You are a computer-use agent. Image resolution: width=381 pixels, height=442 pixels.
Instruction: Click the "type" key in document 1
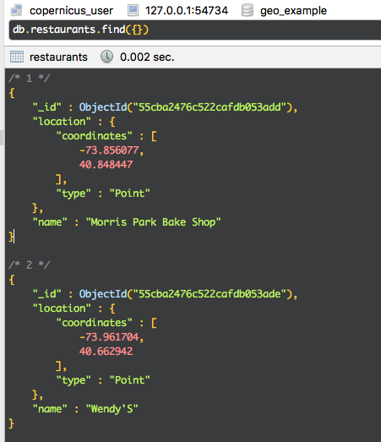tap(73, 194)
